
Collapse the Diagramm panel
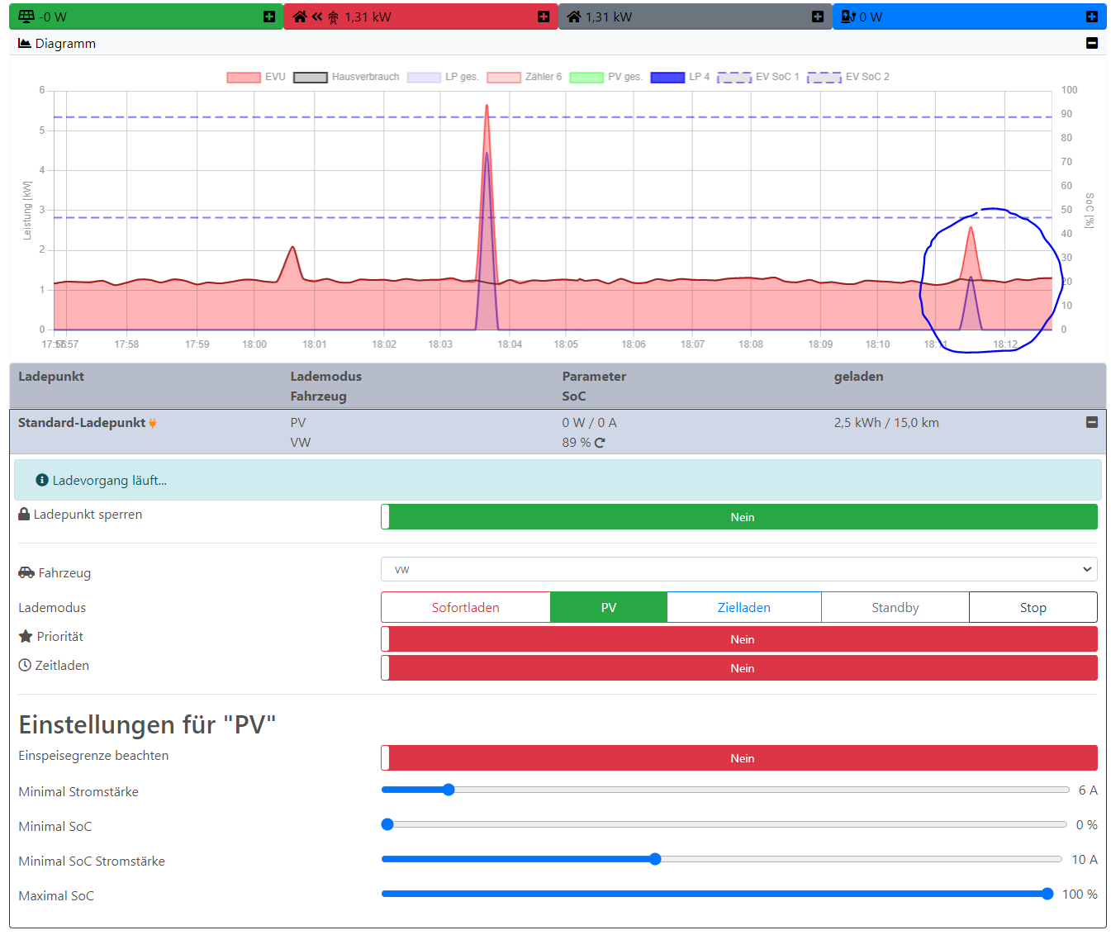click(1092, 43)
